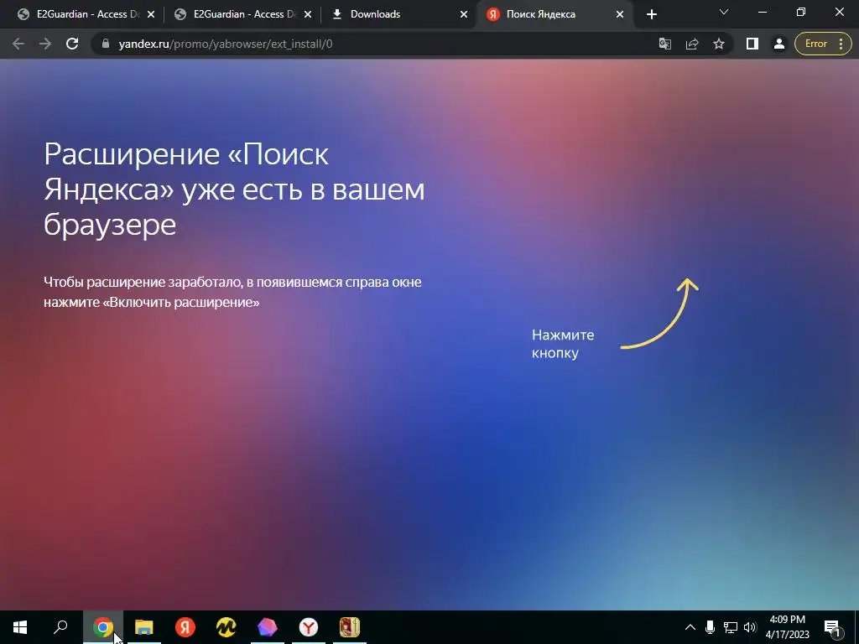Close the Downloads tab
859x644 pixels.
click(x=464, y=15)
